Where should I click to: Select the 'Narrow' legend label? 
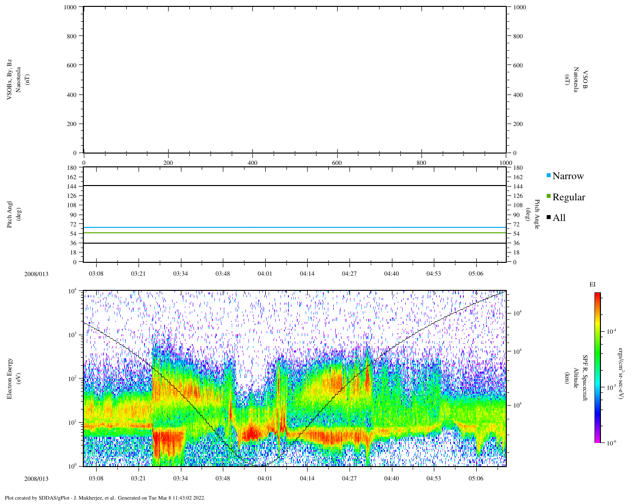click(568, 176)
